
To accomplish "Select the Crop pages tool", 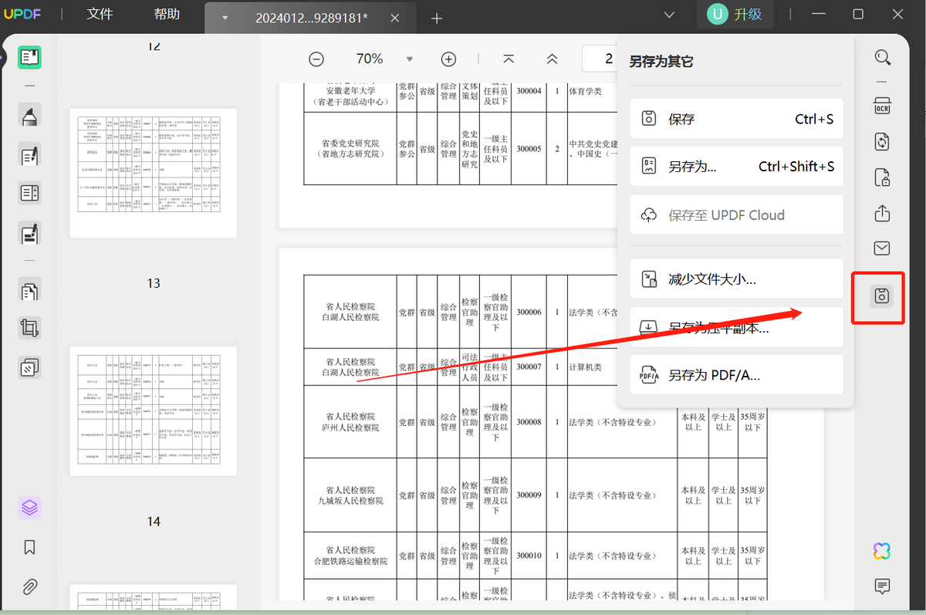I will tap(29, 329).
